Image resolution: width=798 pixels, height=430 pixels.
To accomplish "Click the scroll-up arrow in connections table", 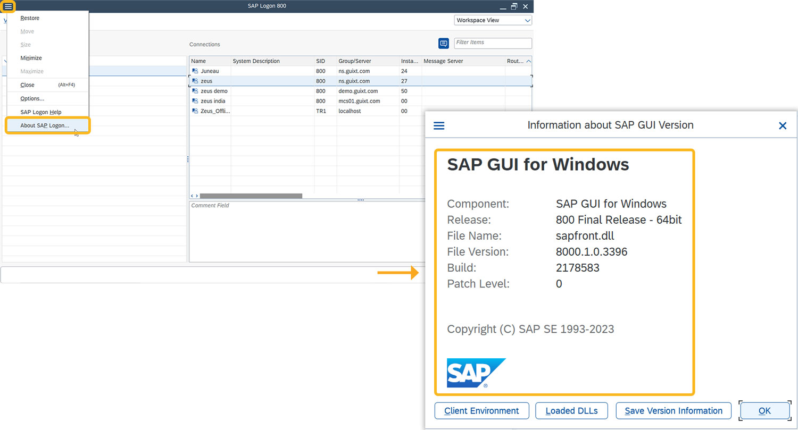I will coord(528,61).
